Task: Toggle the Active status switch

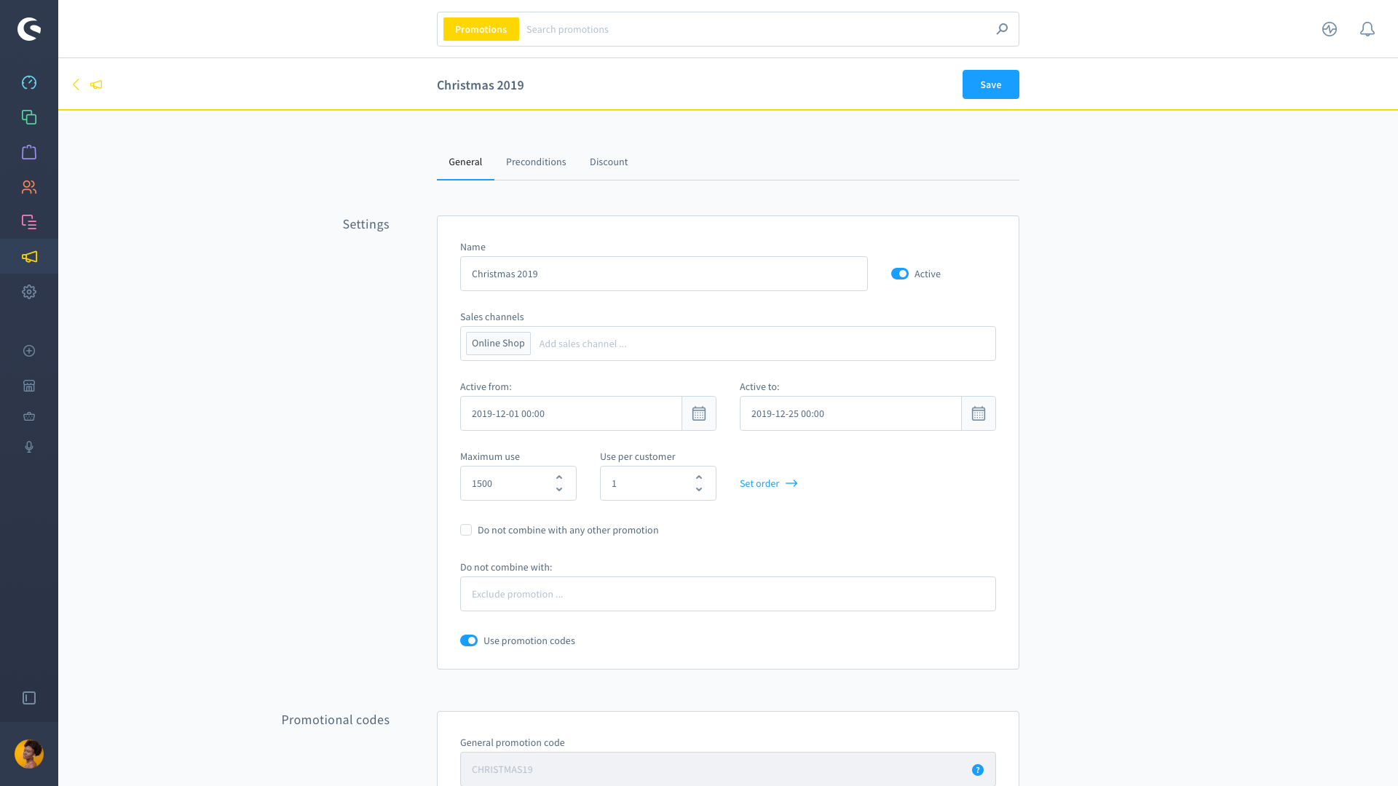Action: pyautogui.click(x=900, y=274)
